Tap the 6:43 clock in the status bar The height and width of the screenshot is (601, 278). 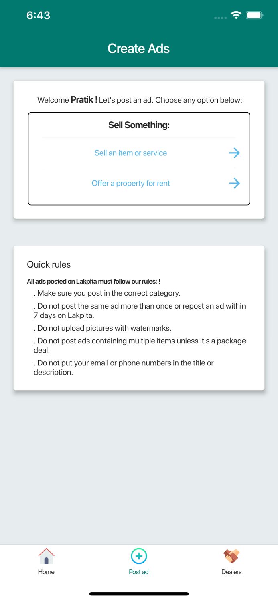click(x=38, y=16)
